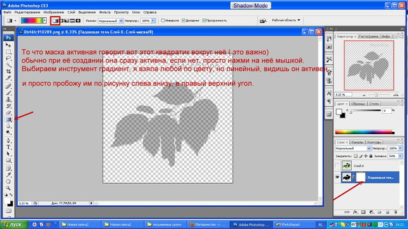Click the foreground color swatch in toolbox
Viewport: 408px width, 229px height.
tap(7, 202)
